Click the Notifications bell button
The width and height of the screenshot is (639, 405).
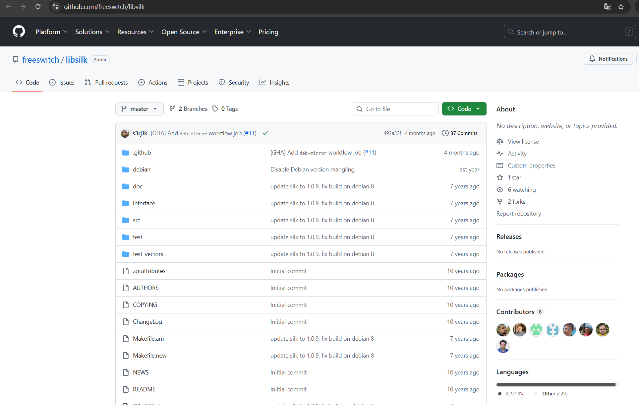coord(608,59)
